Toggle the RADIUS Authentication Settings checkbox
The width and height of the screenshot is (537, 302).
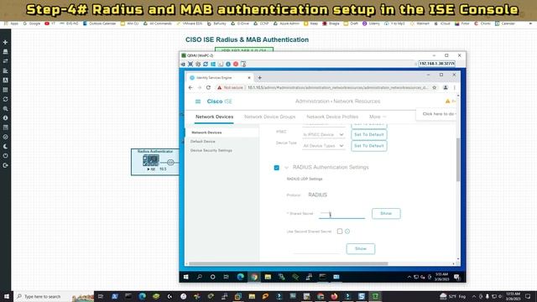pos(277,168)
